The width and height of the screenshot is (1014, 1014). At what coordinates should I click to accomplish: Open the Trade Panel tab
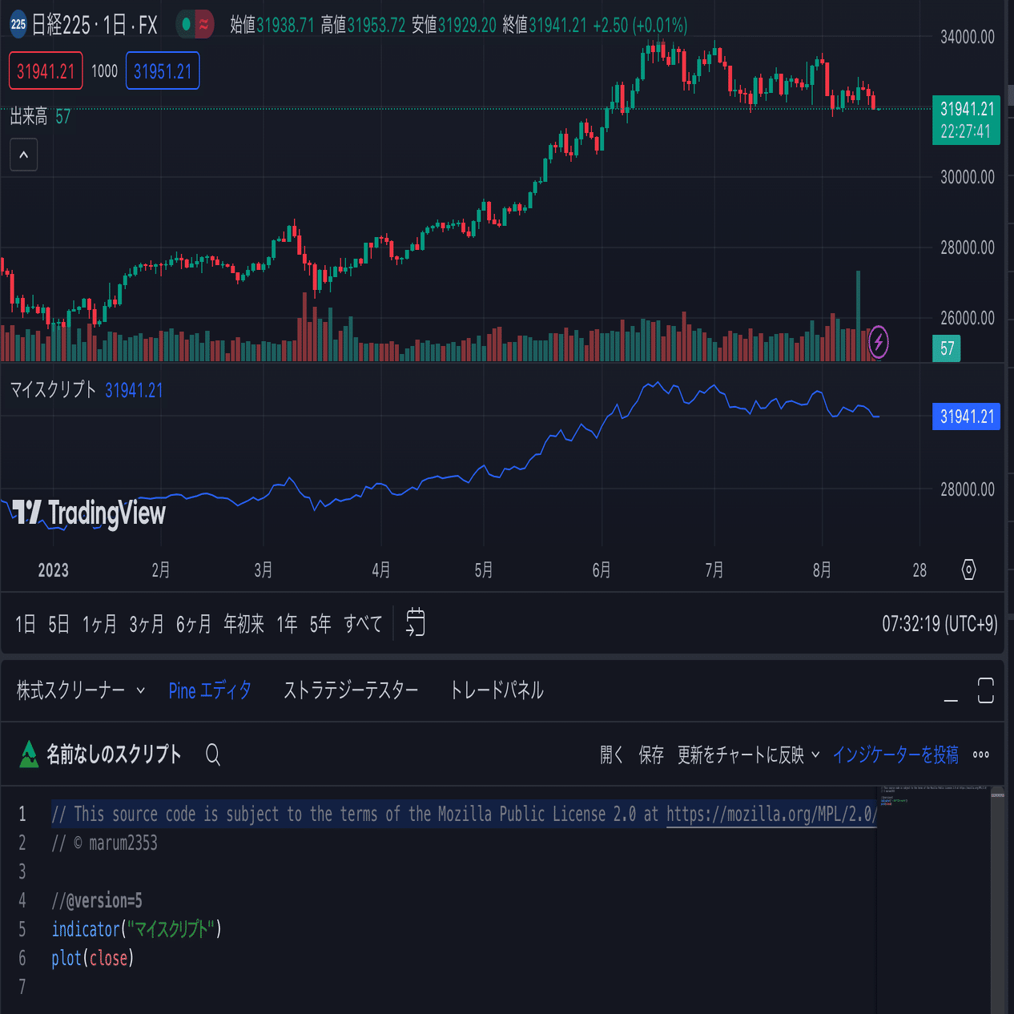coord(497,690)
